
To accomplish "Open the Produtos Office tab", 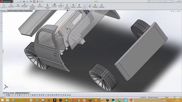I will coord(28,11).
